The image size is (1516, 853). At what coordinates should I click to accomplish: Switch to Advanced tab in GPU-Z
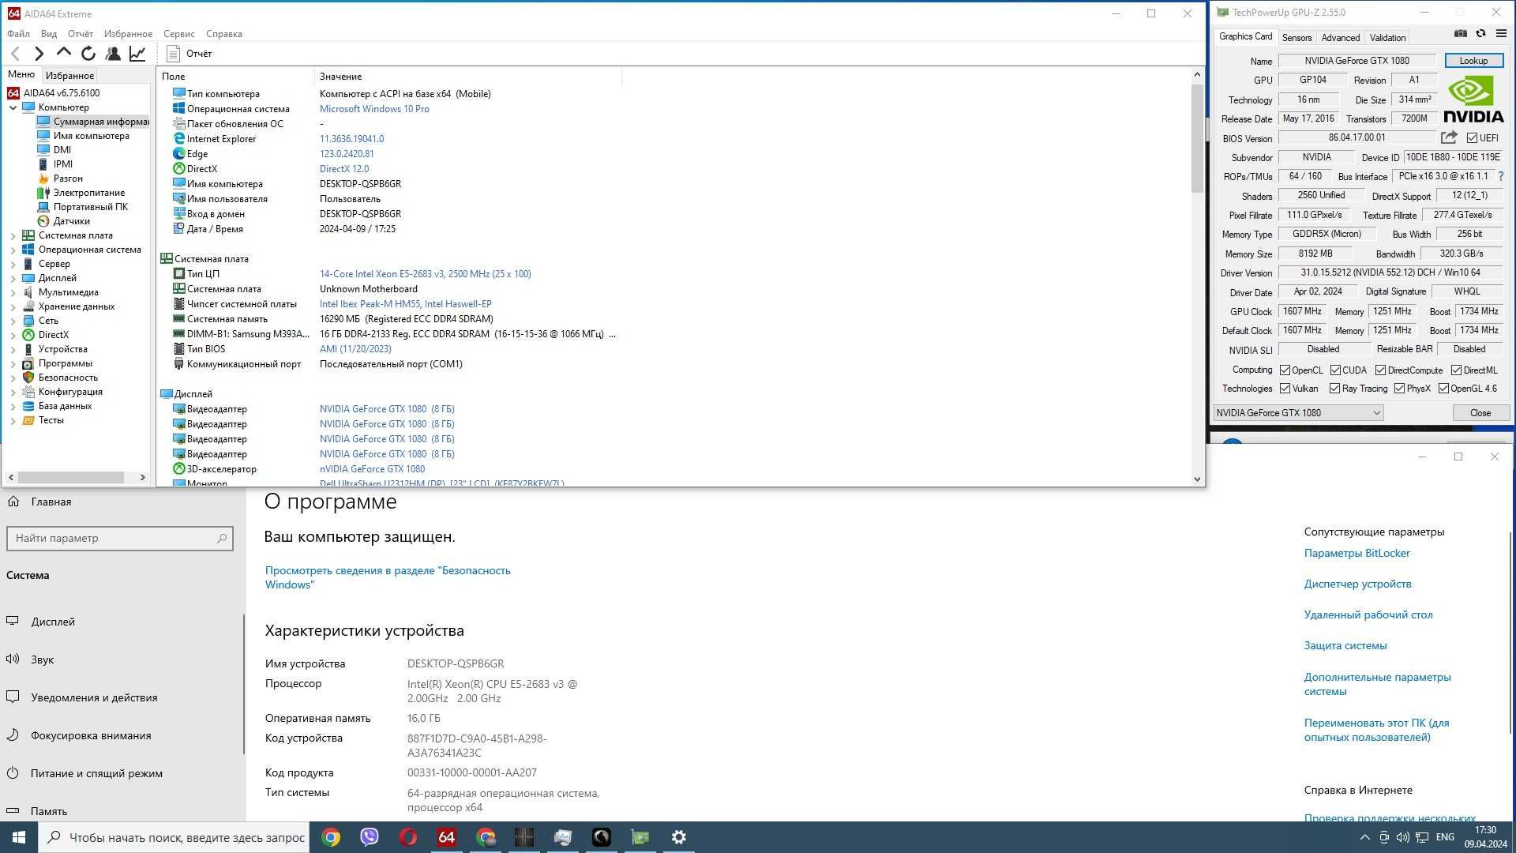(x=1341, y=38)
